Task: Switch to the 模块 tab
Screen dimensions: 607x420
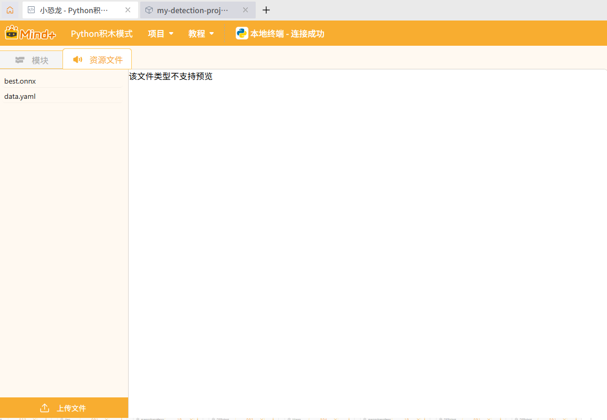Action: pyautogui.click(x=39, y=60)
